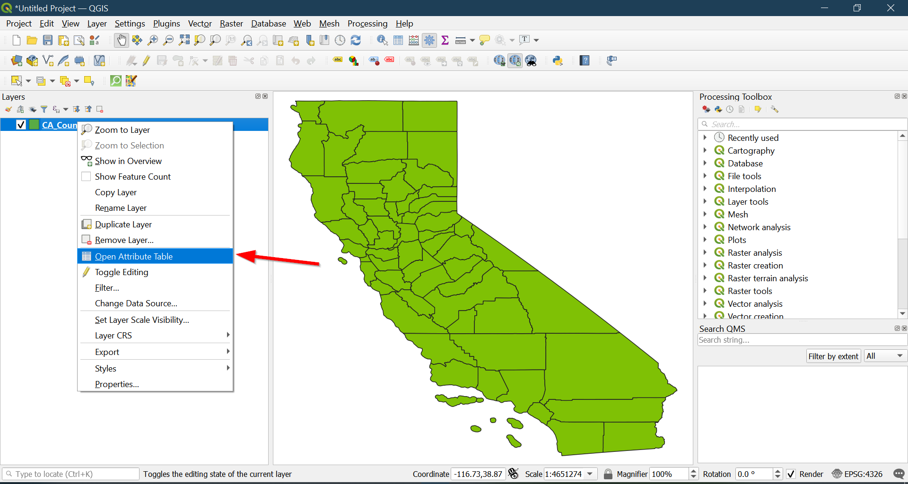
Task: Choose Open Attribute Table from context menu
Action: click(134, 256)
